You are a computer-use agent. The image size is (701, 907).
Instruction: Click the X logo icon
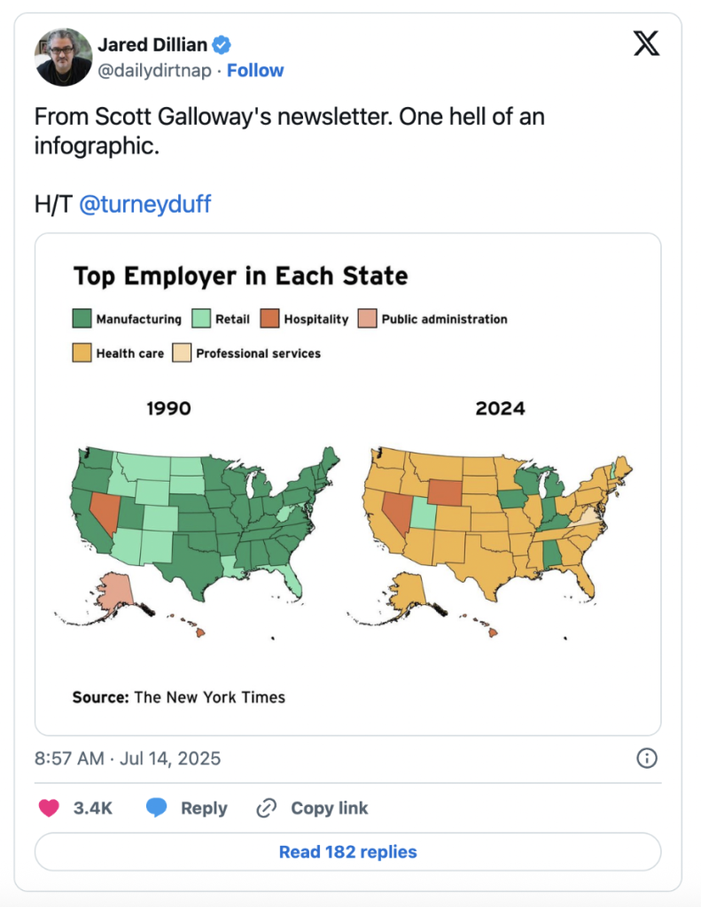[x=646, y=43]
